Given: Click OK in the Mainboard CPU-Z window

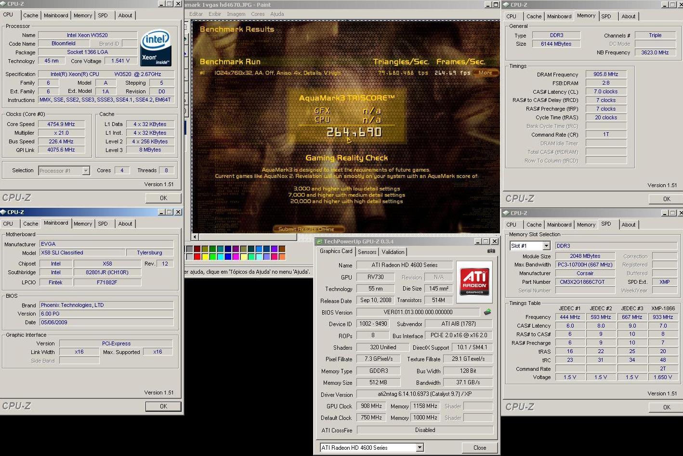Looking at the screenshot, I should click(163, 406).
